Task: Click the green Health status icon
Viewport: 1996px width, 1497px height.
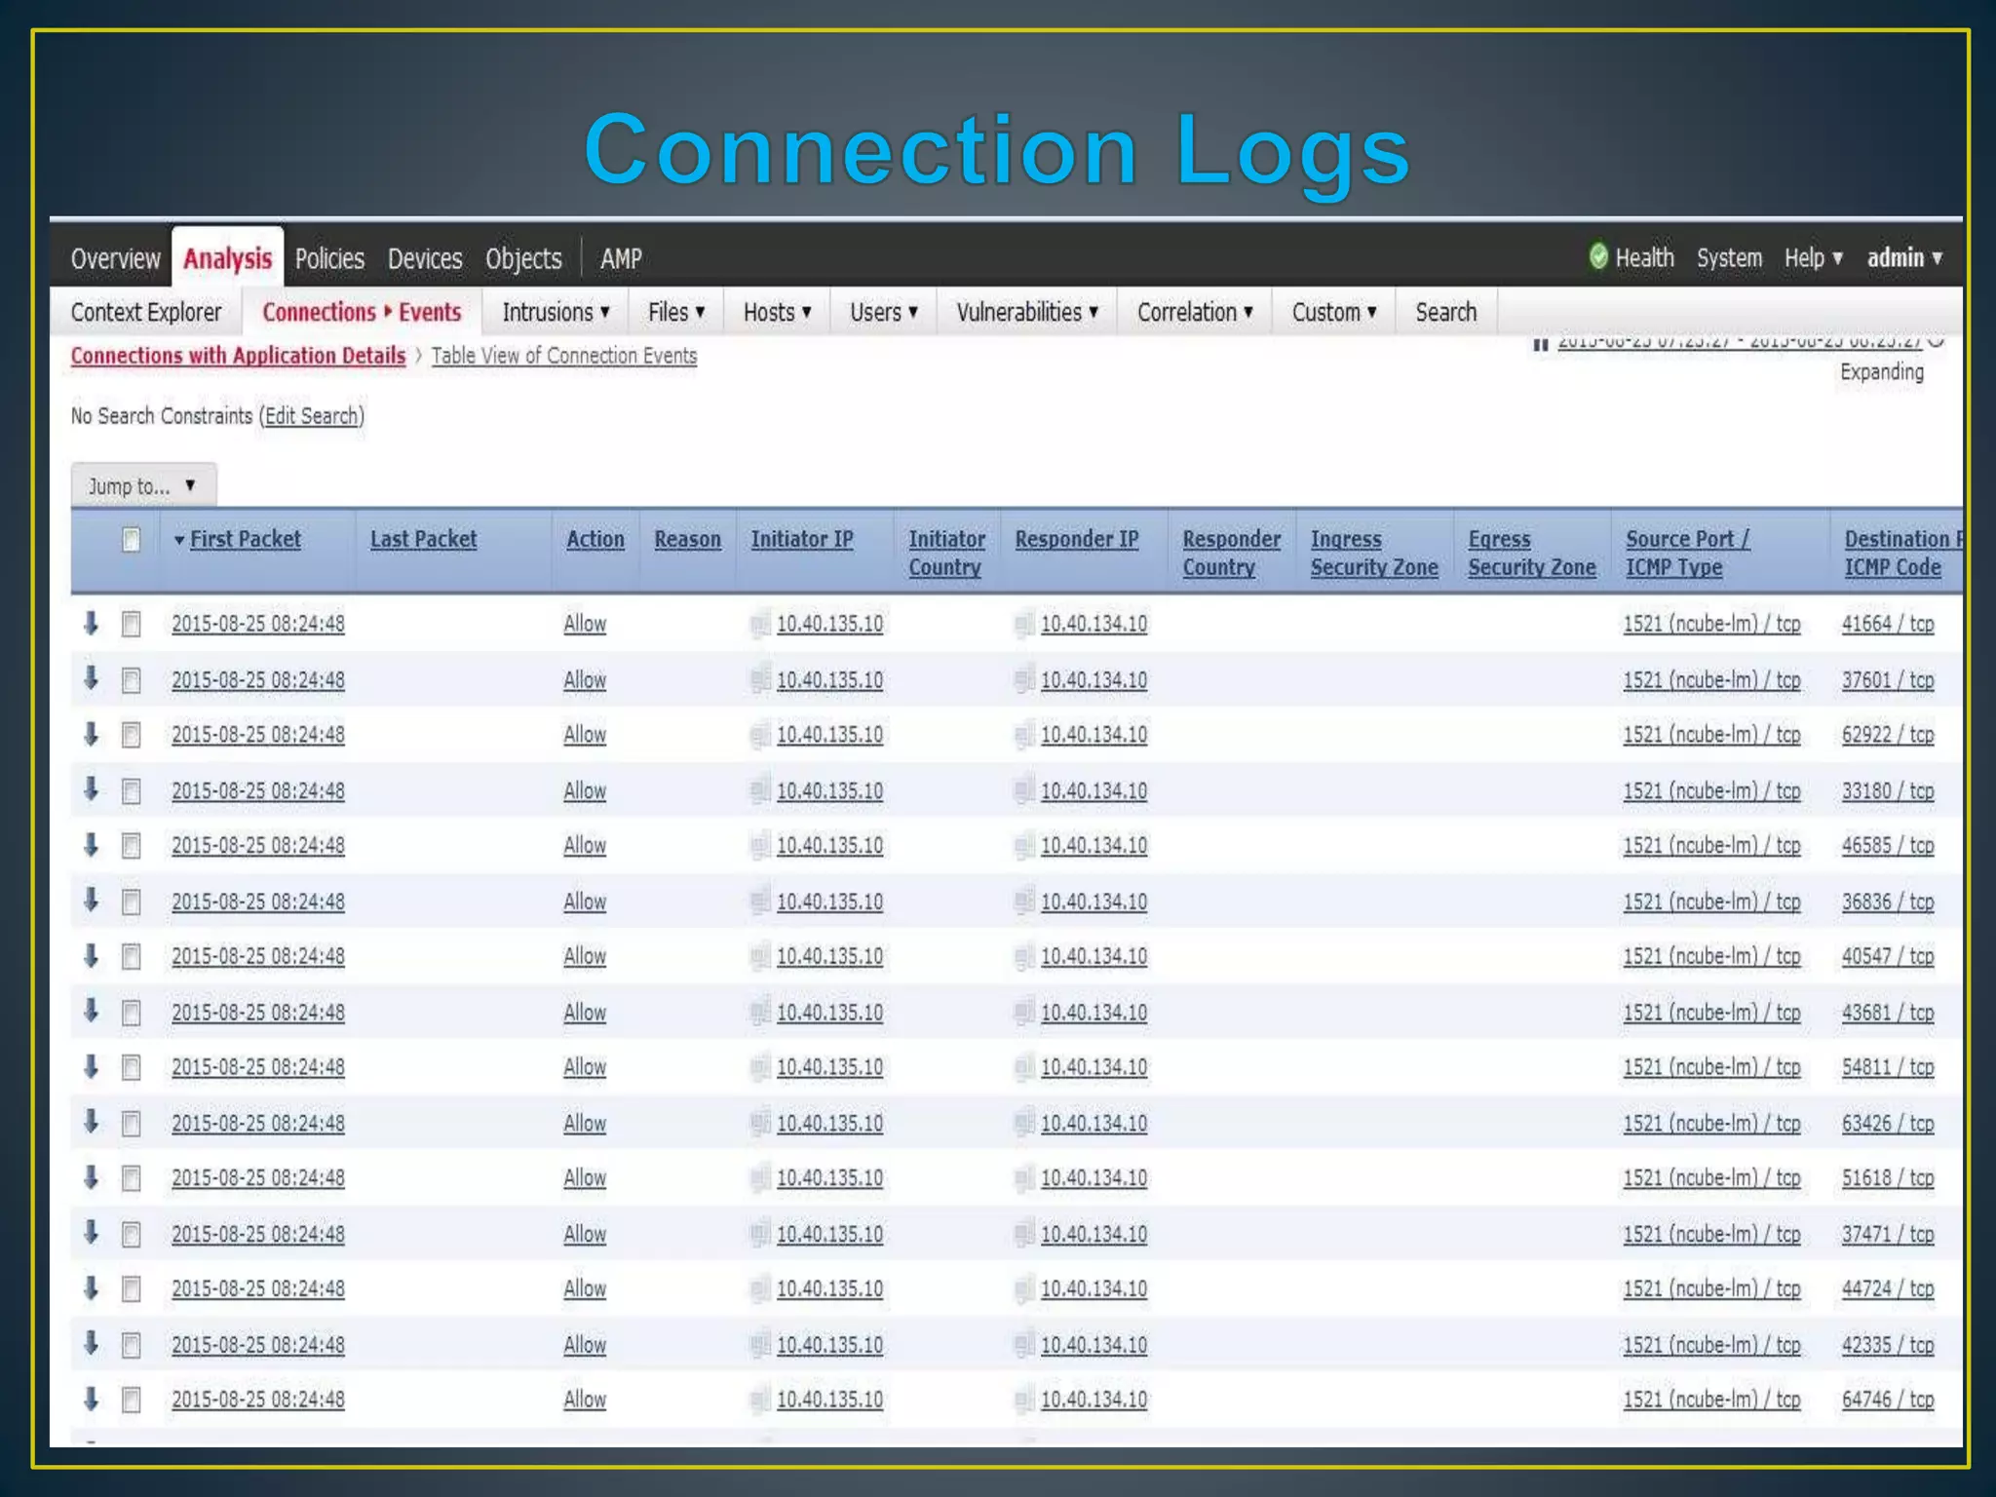Action: (1597, 256)
